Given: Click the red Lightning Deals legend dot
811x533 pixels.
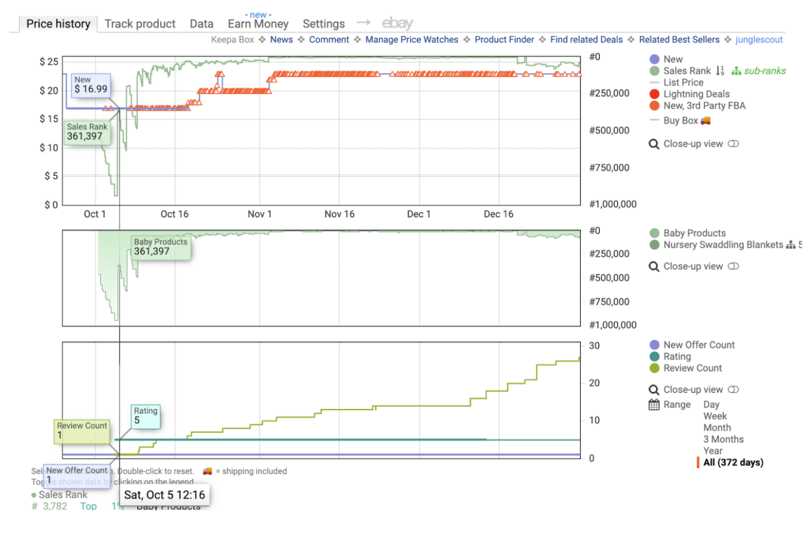Looking at the screenshot, I should (x=655, y=94).
